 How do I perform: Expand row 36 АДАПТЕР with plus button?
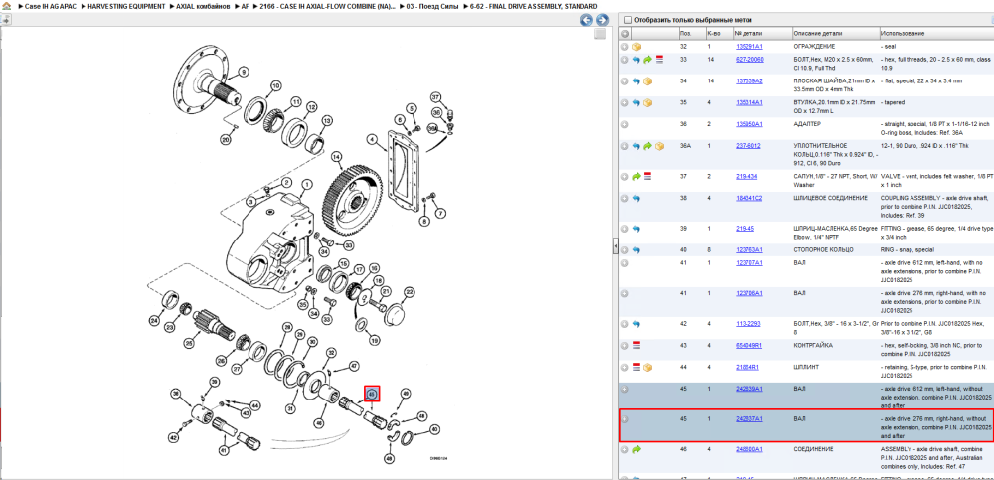pyautogui.click(x=625, y=124)
